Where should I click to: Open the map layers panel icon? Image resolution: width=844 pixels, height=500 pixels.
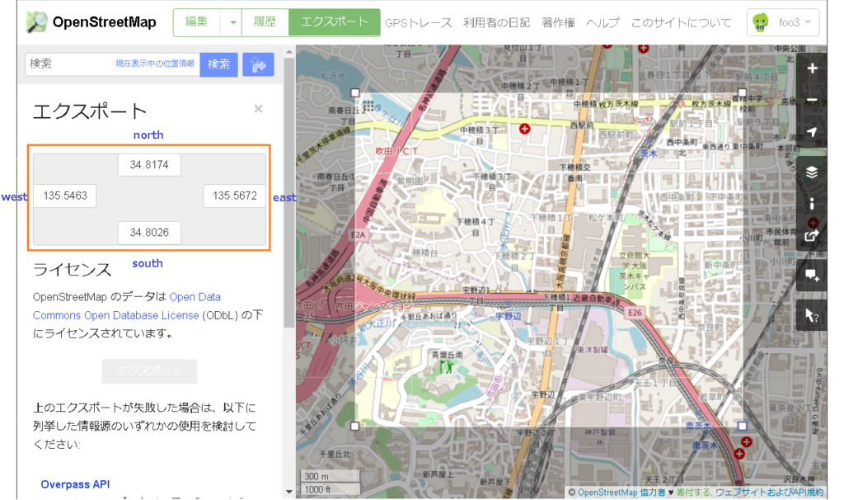coord(811,173)
